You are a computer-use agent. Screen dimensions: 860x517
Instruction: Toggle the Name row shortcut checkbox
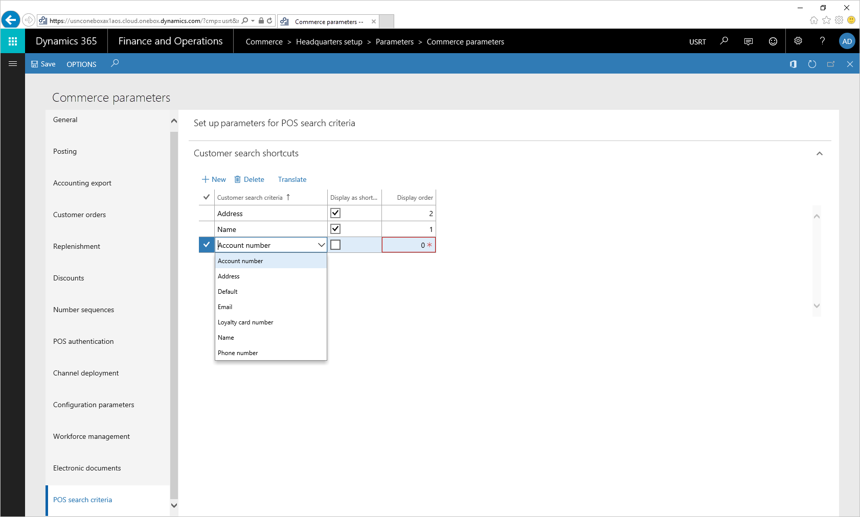pos(335,228)
